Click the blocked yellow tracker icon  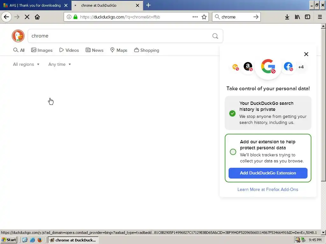tap(236, 67)
